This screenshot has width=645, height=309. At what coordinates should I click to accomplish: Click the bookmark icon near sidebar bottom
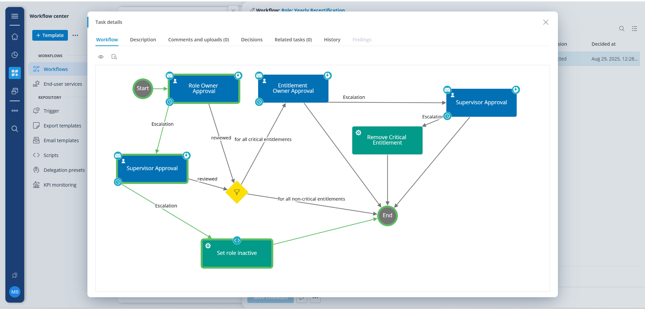pyautogui.click(x=15, y=275)
